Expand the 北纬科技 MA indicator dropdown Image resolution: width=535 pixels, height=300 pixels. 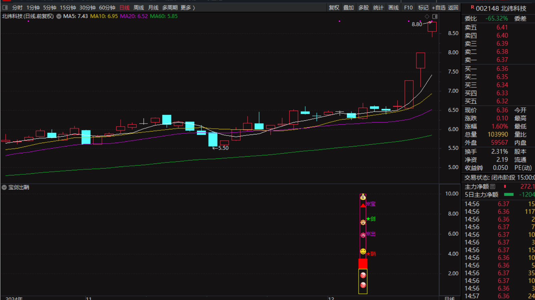click(59, 16)
